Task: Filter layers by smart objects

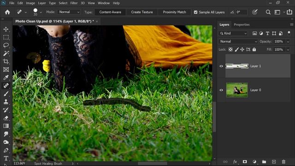Action: [281, 33]
